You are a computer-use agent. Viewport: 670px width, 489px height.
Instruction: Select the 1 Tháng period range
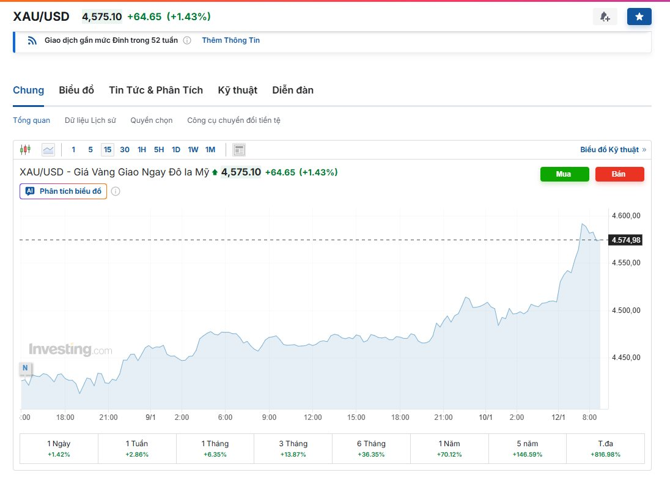click(215, 448)
